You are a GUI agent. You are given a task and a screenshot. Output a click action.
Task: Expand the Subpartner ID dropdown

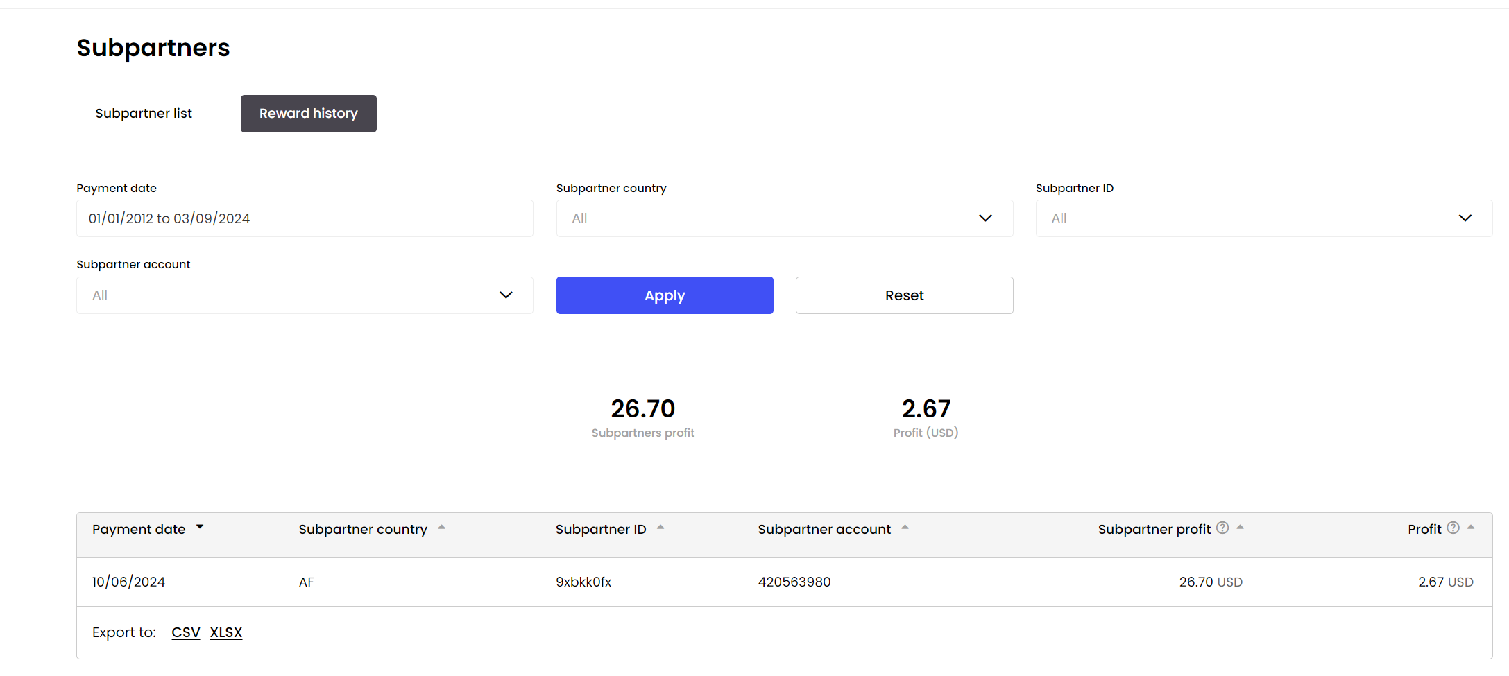1264,218
